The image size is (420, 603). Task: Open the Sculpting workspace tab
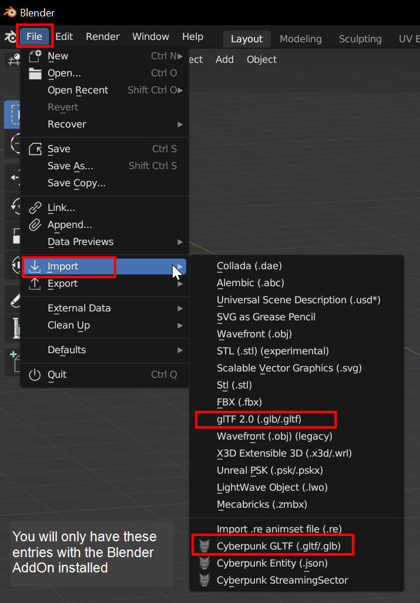coord(359,39)
